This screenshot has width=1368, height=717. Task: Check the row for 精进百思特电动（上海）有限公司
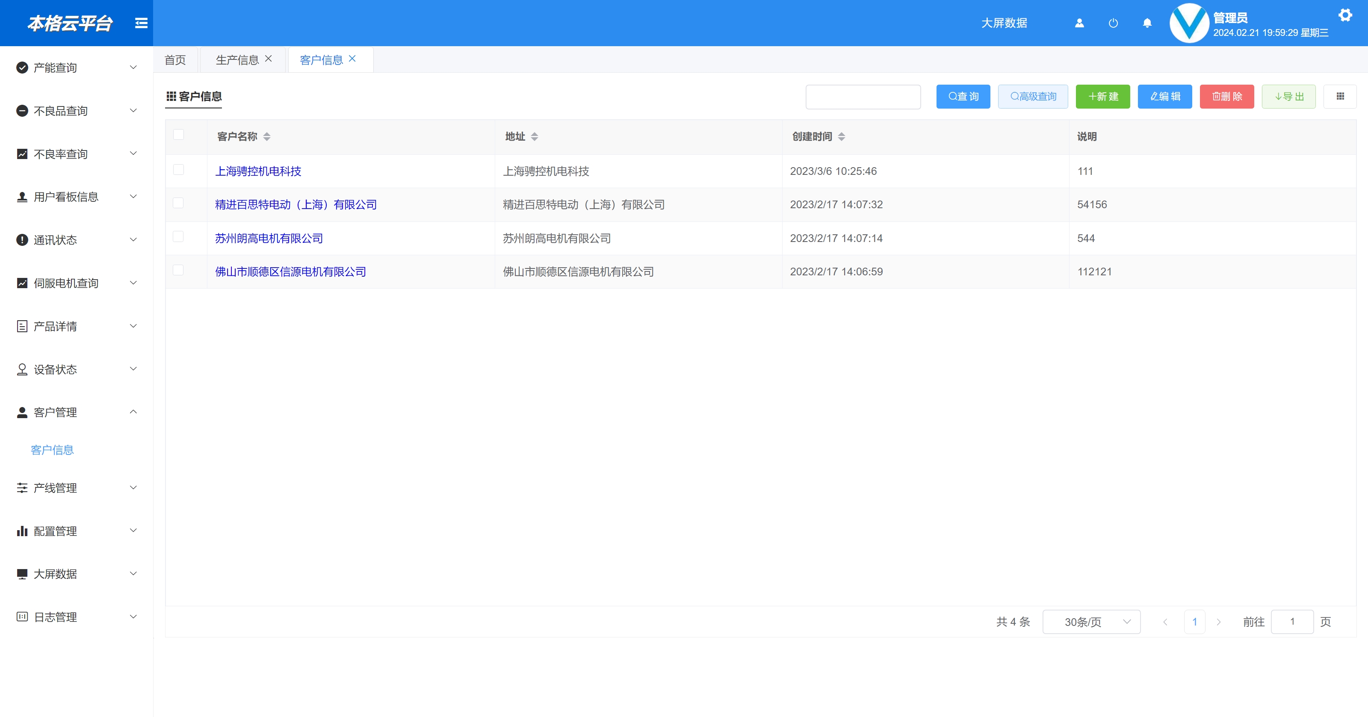click(178, 203)
